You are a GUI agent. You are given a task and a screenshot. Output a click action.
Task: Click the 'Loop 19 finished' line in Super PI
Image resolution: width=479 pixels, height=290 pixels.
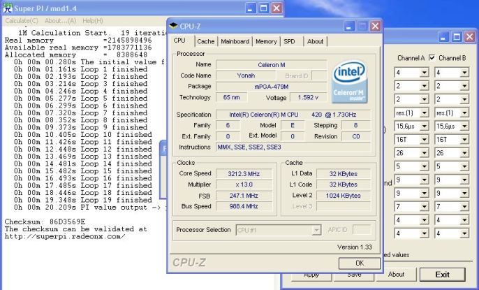pos(83,200)
